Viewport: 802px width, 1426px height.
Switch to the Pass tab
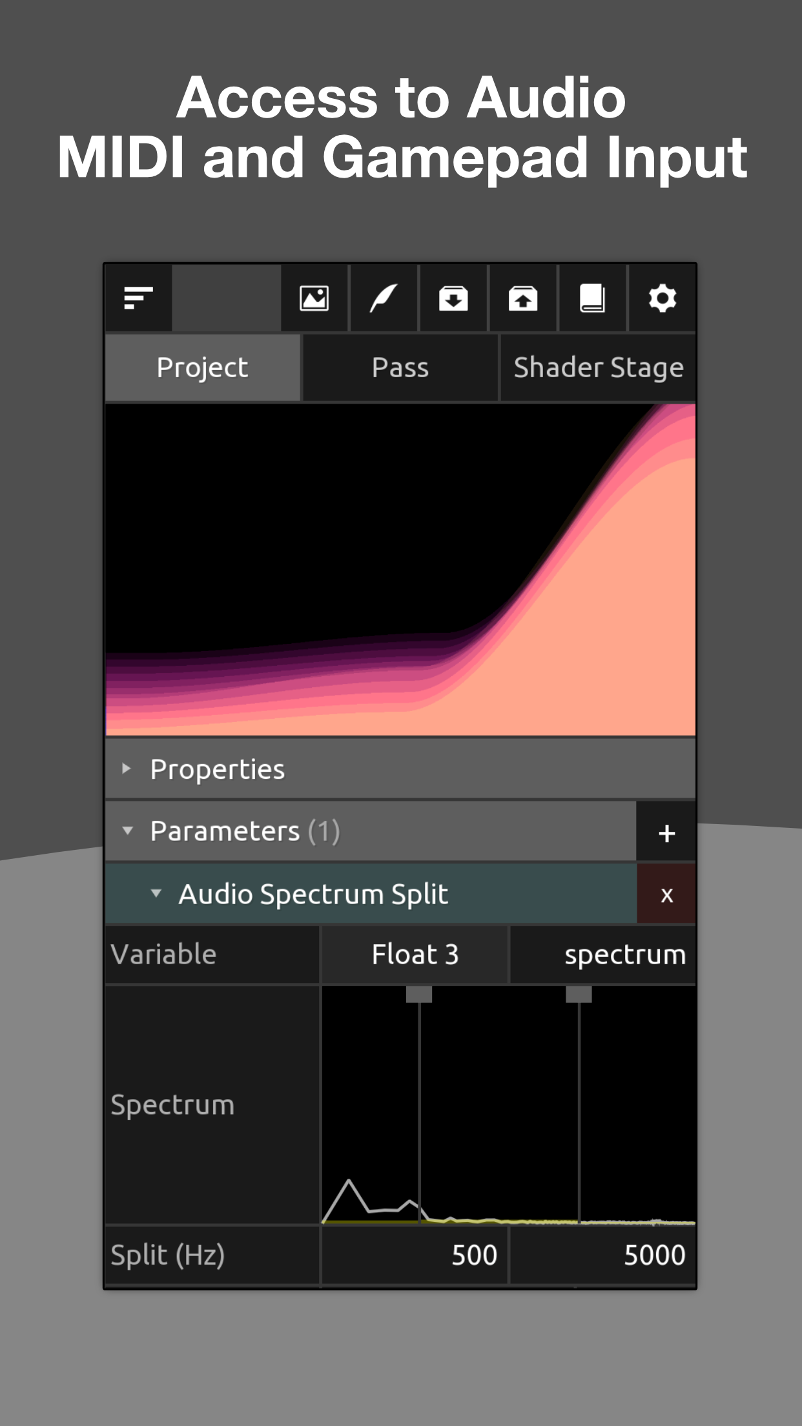[400, 367]
